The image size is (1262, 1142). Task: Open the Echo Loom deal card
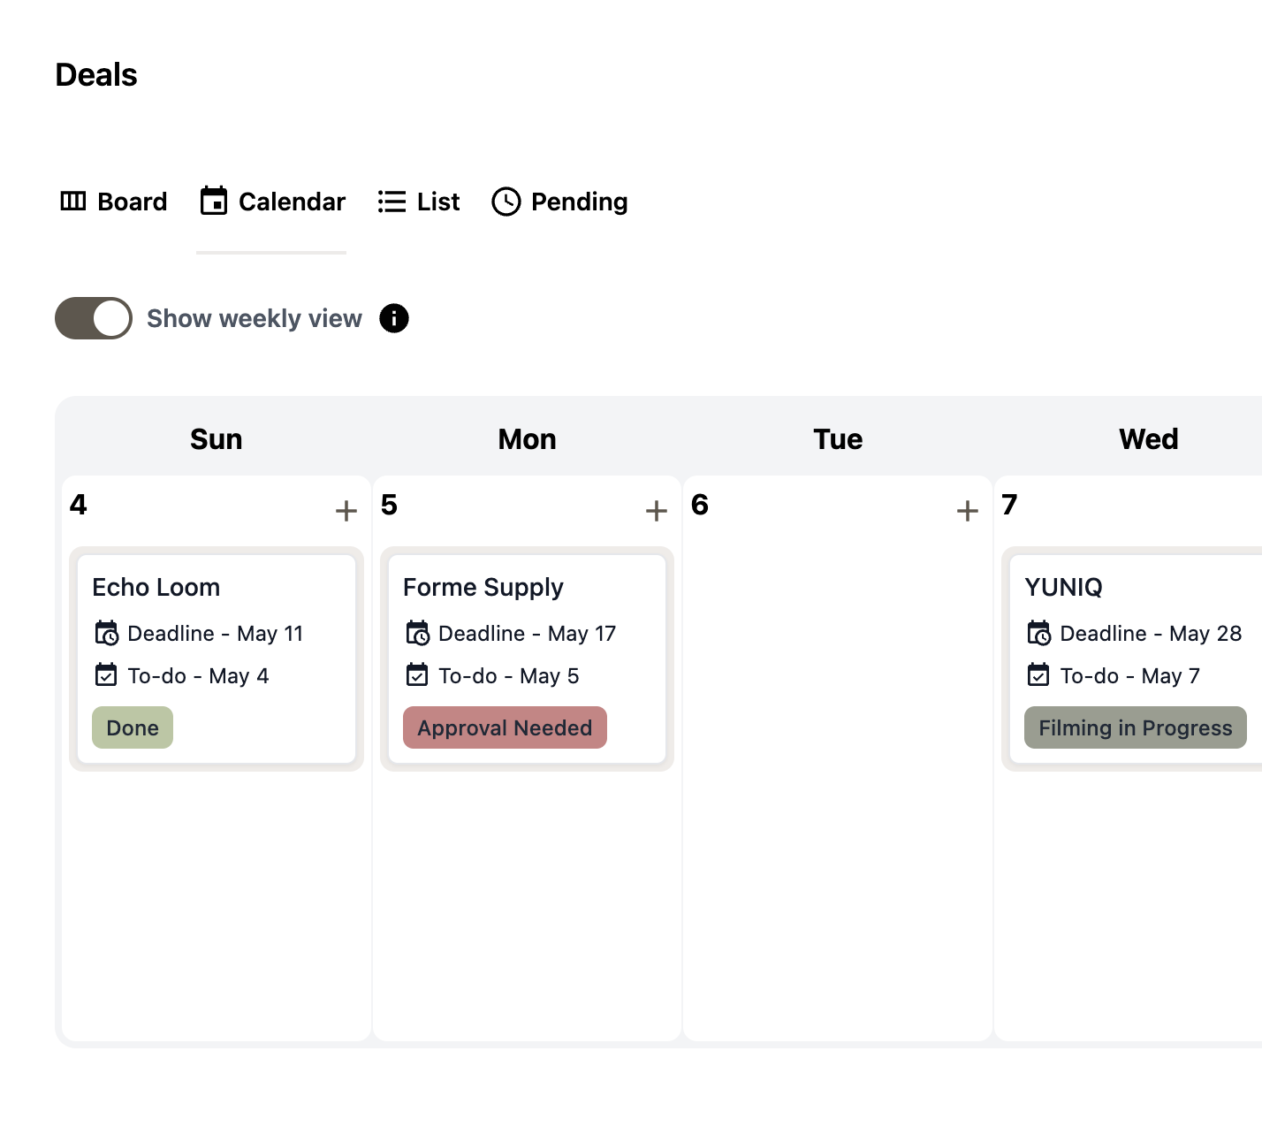[x=217, y=659]
